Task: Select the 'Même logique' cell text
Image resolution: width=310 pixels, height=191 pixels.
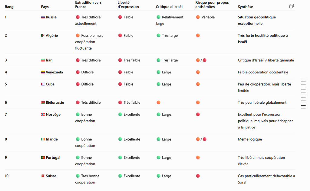Action: pos(250,139)
